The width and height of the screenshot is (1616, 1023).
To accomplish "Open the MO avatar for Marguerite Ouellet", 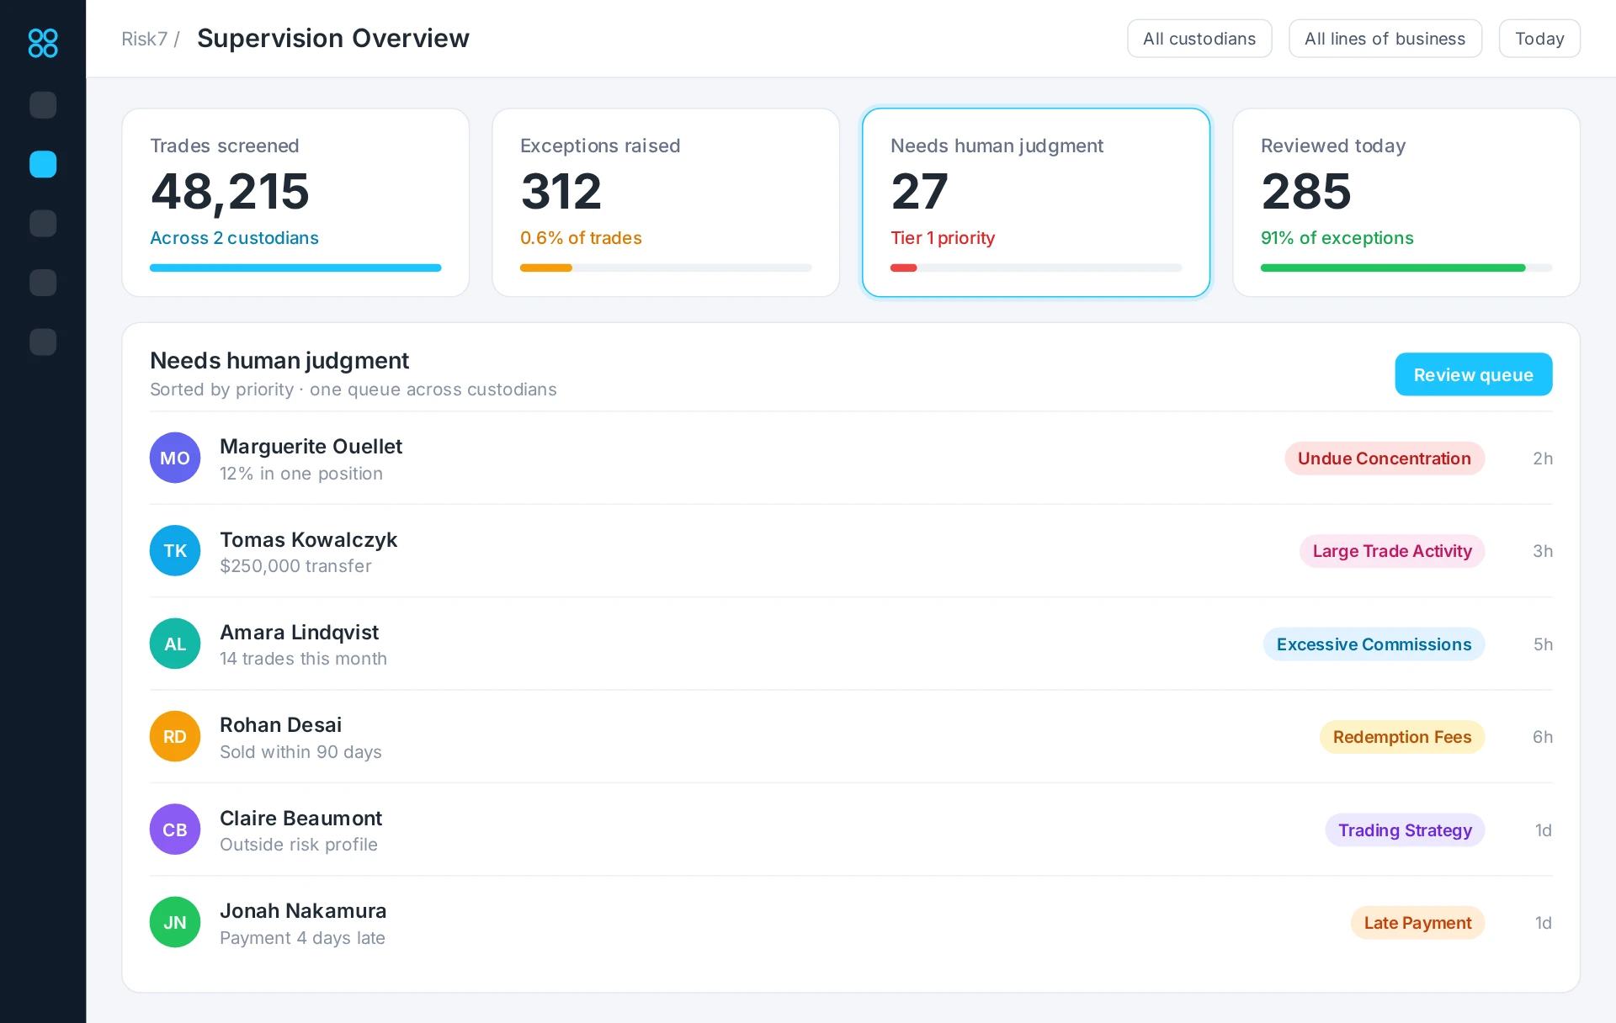I will [x=175, y=458].
